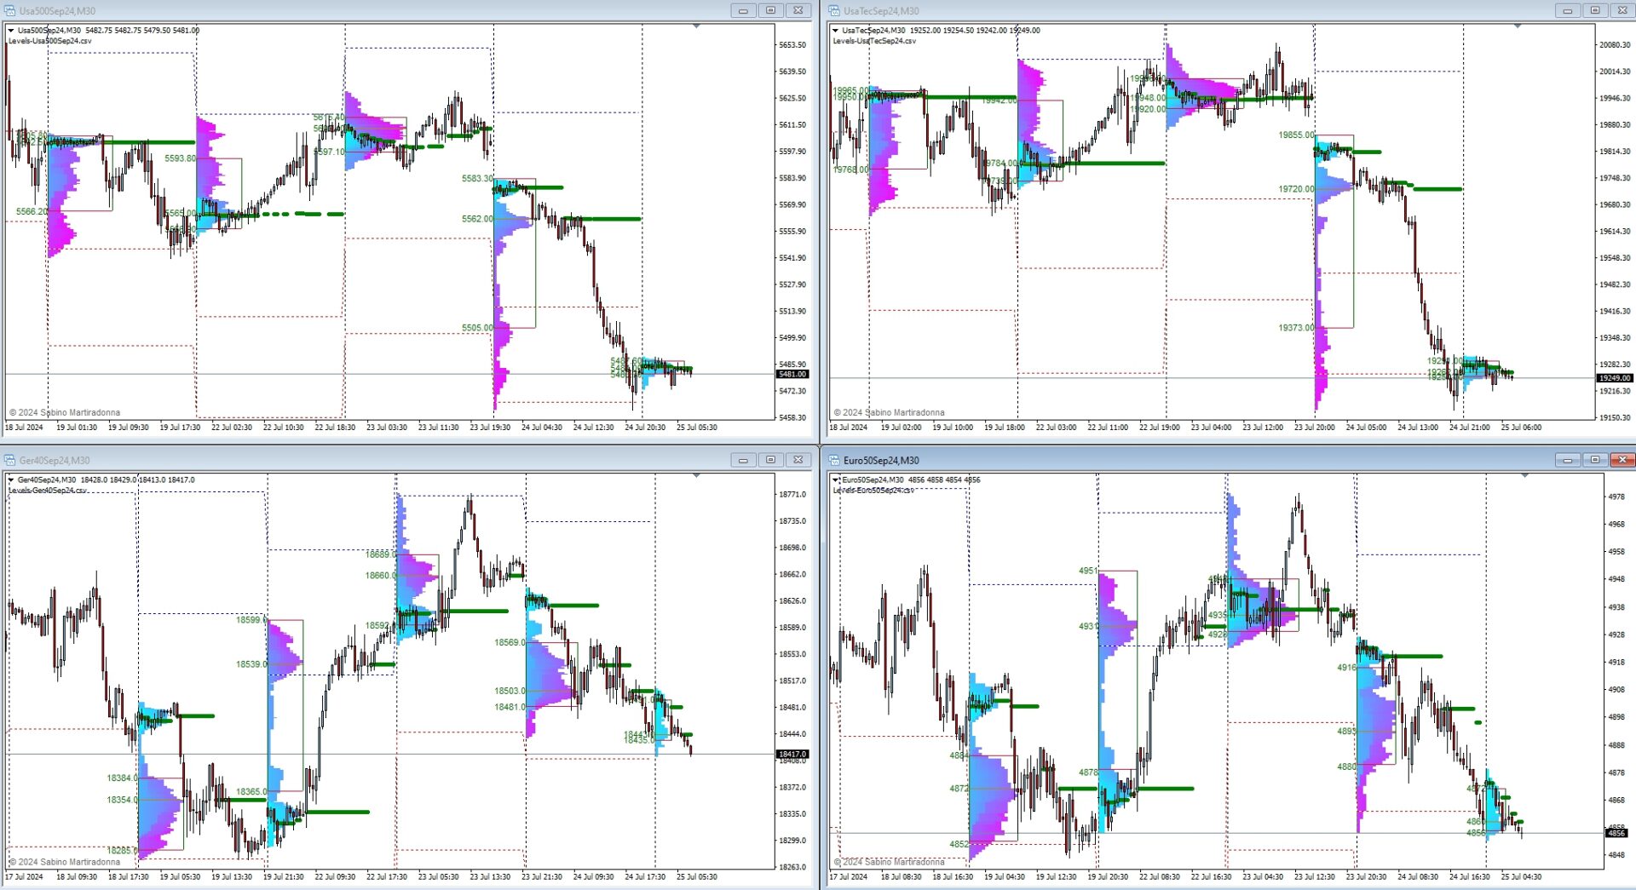
Task: Click the UsaTecSep24 chart window icon
Action: pos(834,11)
